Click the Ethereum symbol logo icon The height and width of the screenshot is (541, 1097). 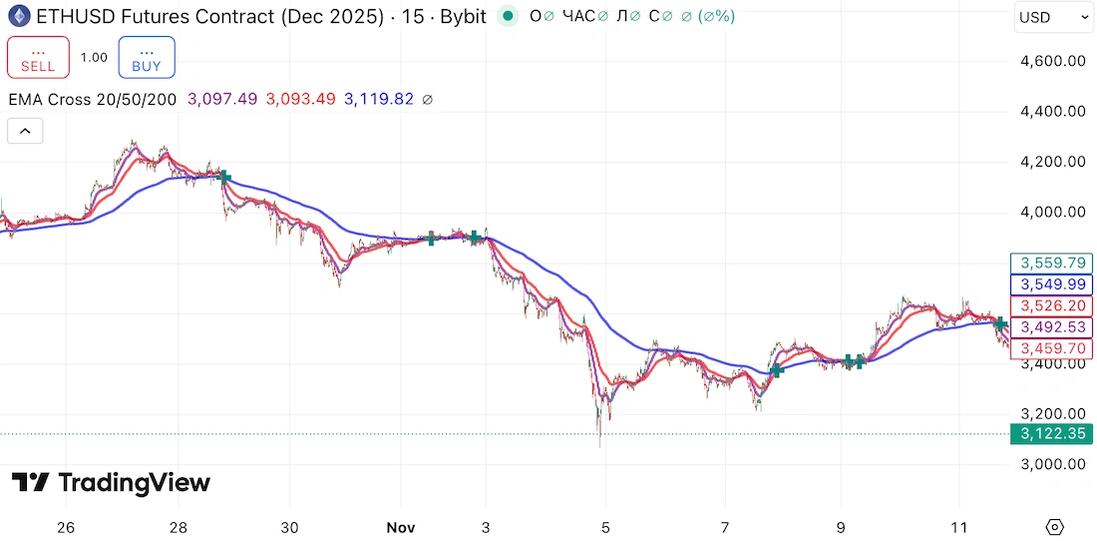(x=18, y=17)
